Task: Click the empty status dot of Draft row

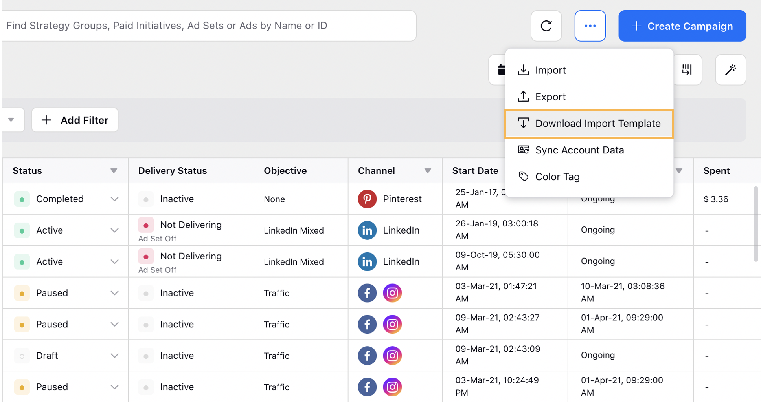Action: (x=22, y=356)
